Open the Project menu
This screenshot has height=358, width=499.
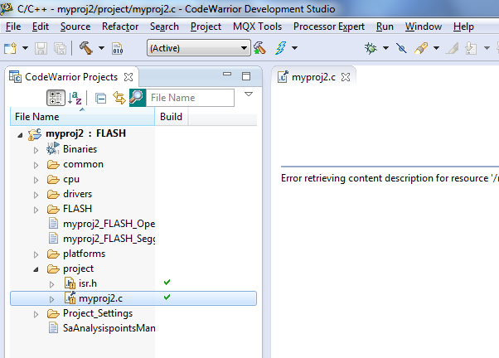[206, 27]
